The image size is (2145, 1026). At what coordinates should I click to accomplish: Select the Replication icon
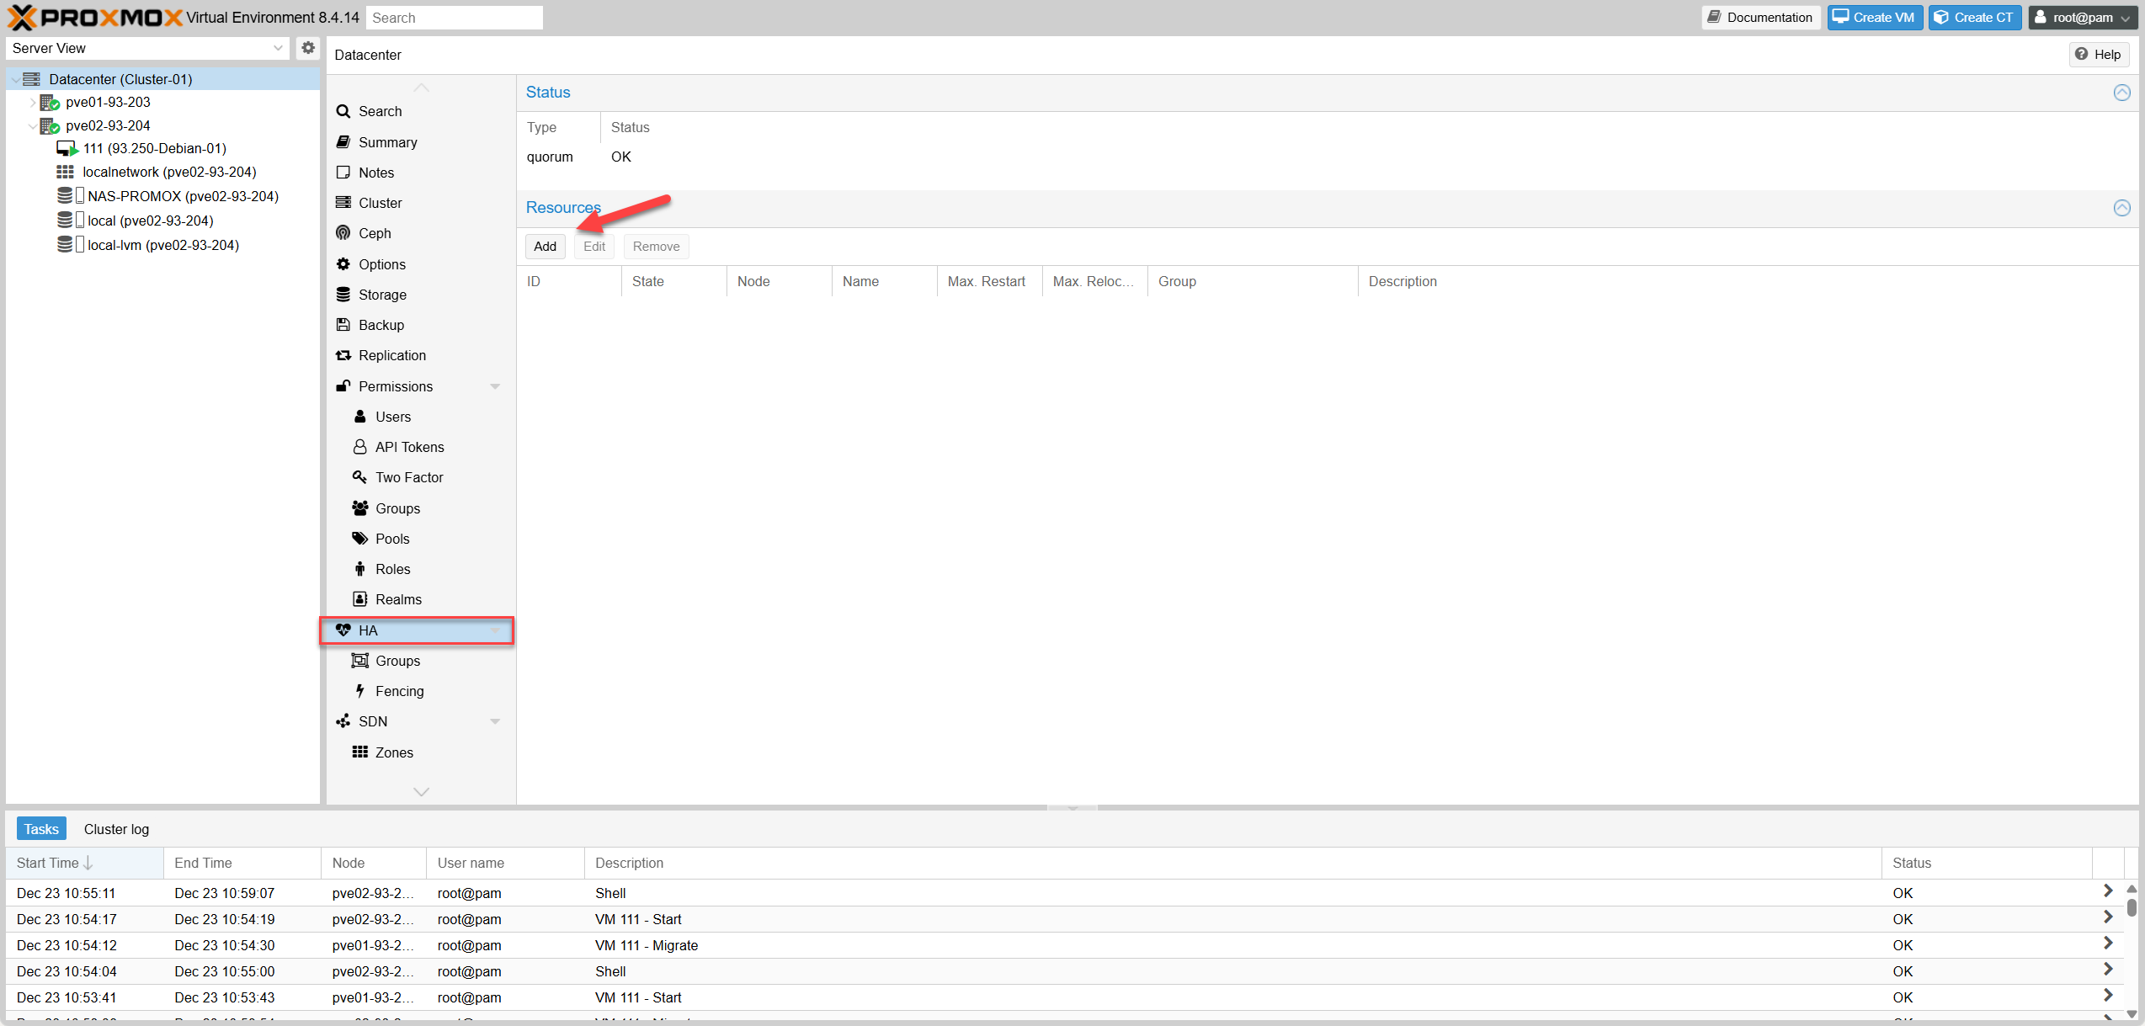click(x=343, y=355)
